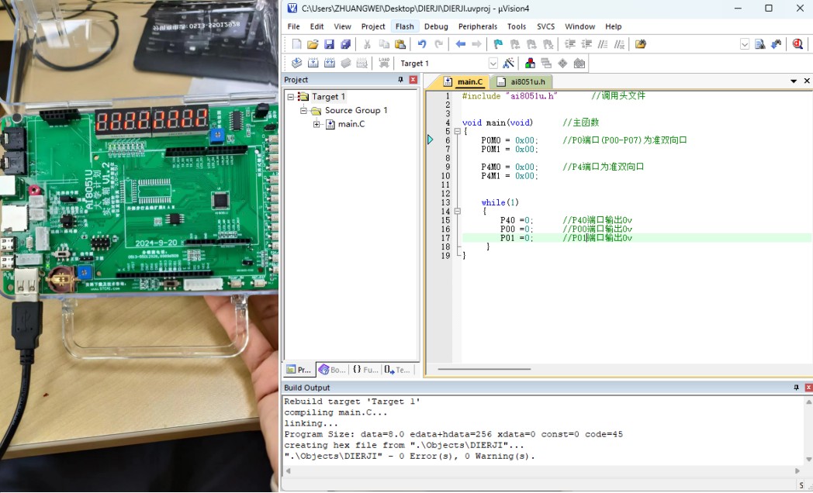Screen dimensions: 813x493
Task: Click the find in files folder icon
Action: tap(641, 44)
